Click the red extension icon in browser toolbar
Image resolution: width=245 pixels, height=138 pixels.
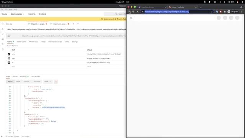click(220, 12)
